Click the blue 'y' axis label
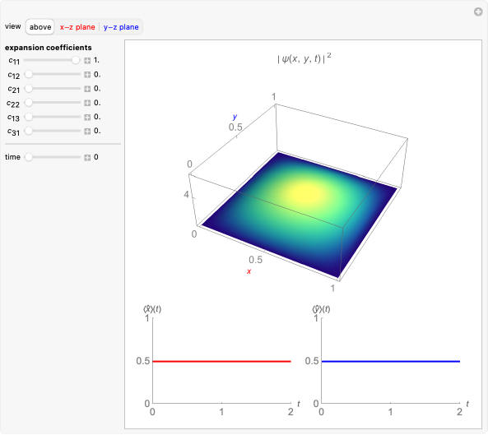The image size is (488, 435). click(235, 117)
